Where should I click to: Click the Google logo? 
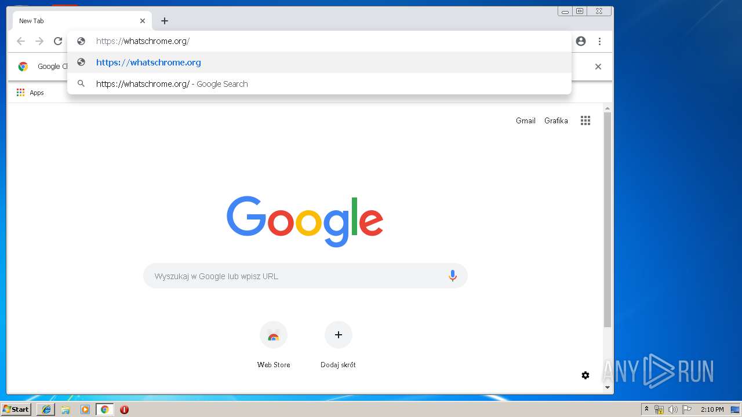click(305, 221)
